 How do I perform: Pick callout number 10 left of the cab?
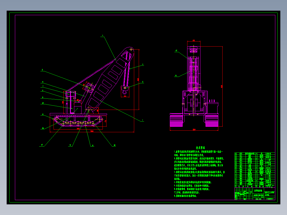point(43,103)
